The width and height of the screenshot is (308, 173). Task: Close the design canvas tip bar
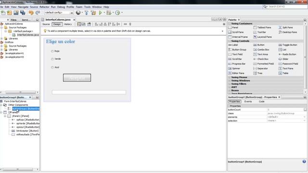[222, 31]
